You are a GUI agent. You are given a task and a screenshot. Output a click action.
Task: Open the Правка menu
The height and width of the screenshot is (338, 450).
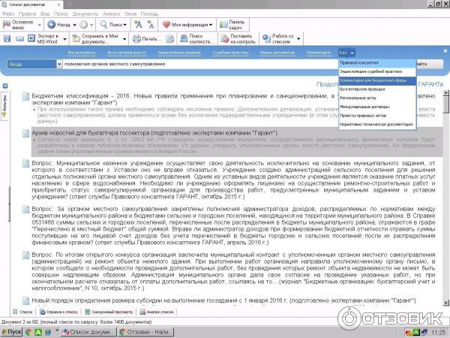coord(27,14)
